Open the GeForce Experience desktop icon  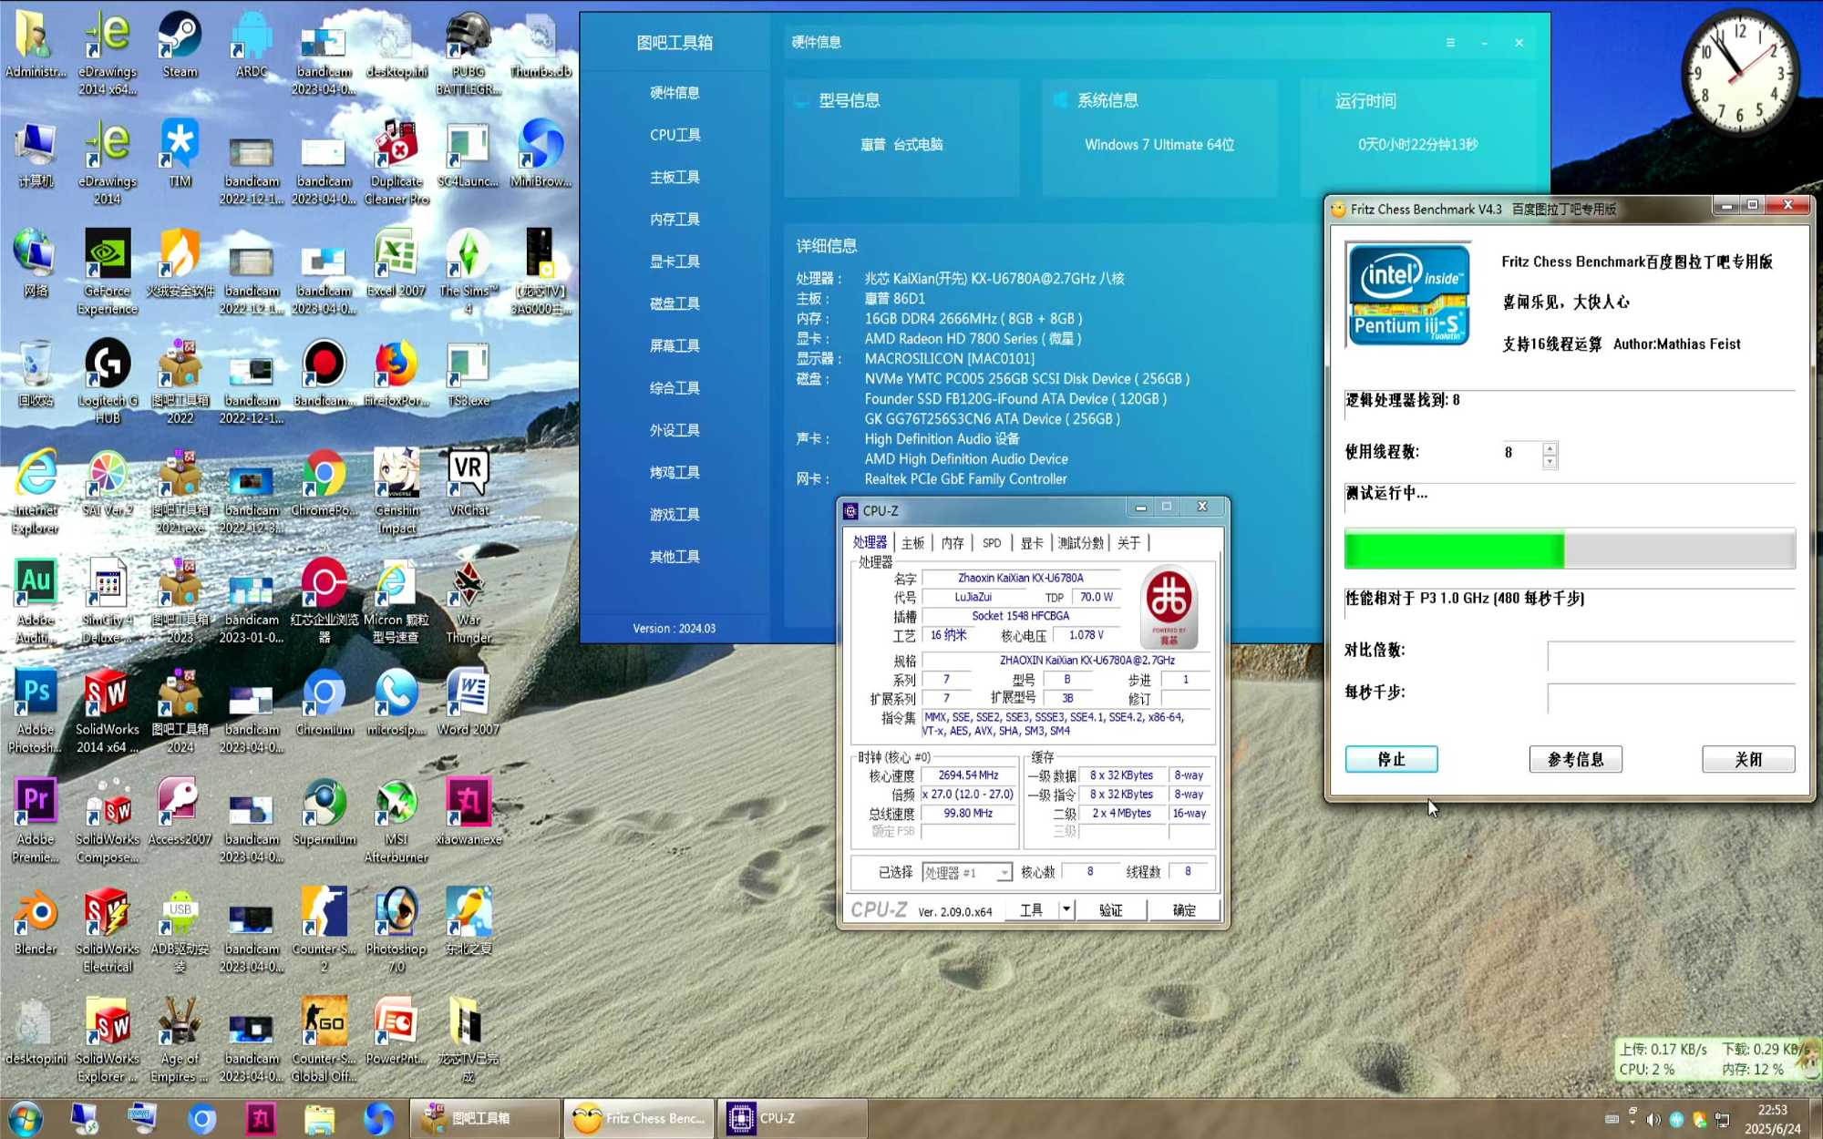pyautogui.click(x=108, y=272)
